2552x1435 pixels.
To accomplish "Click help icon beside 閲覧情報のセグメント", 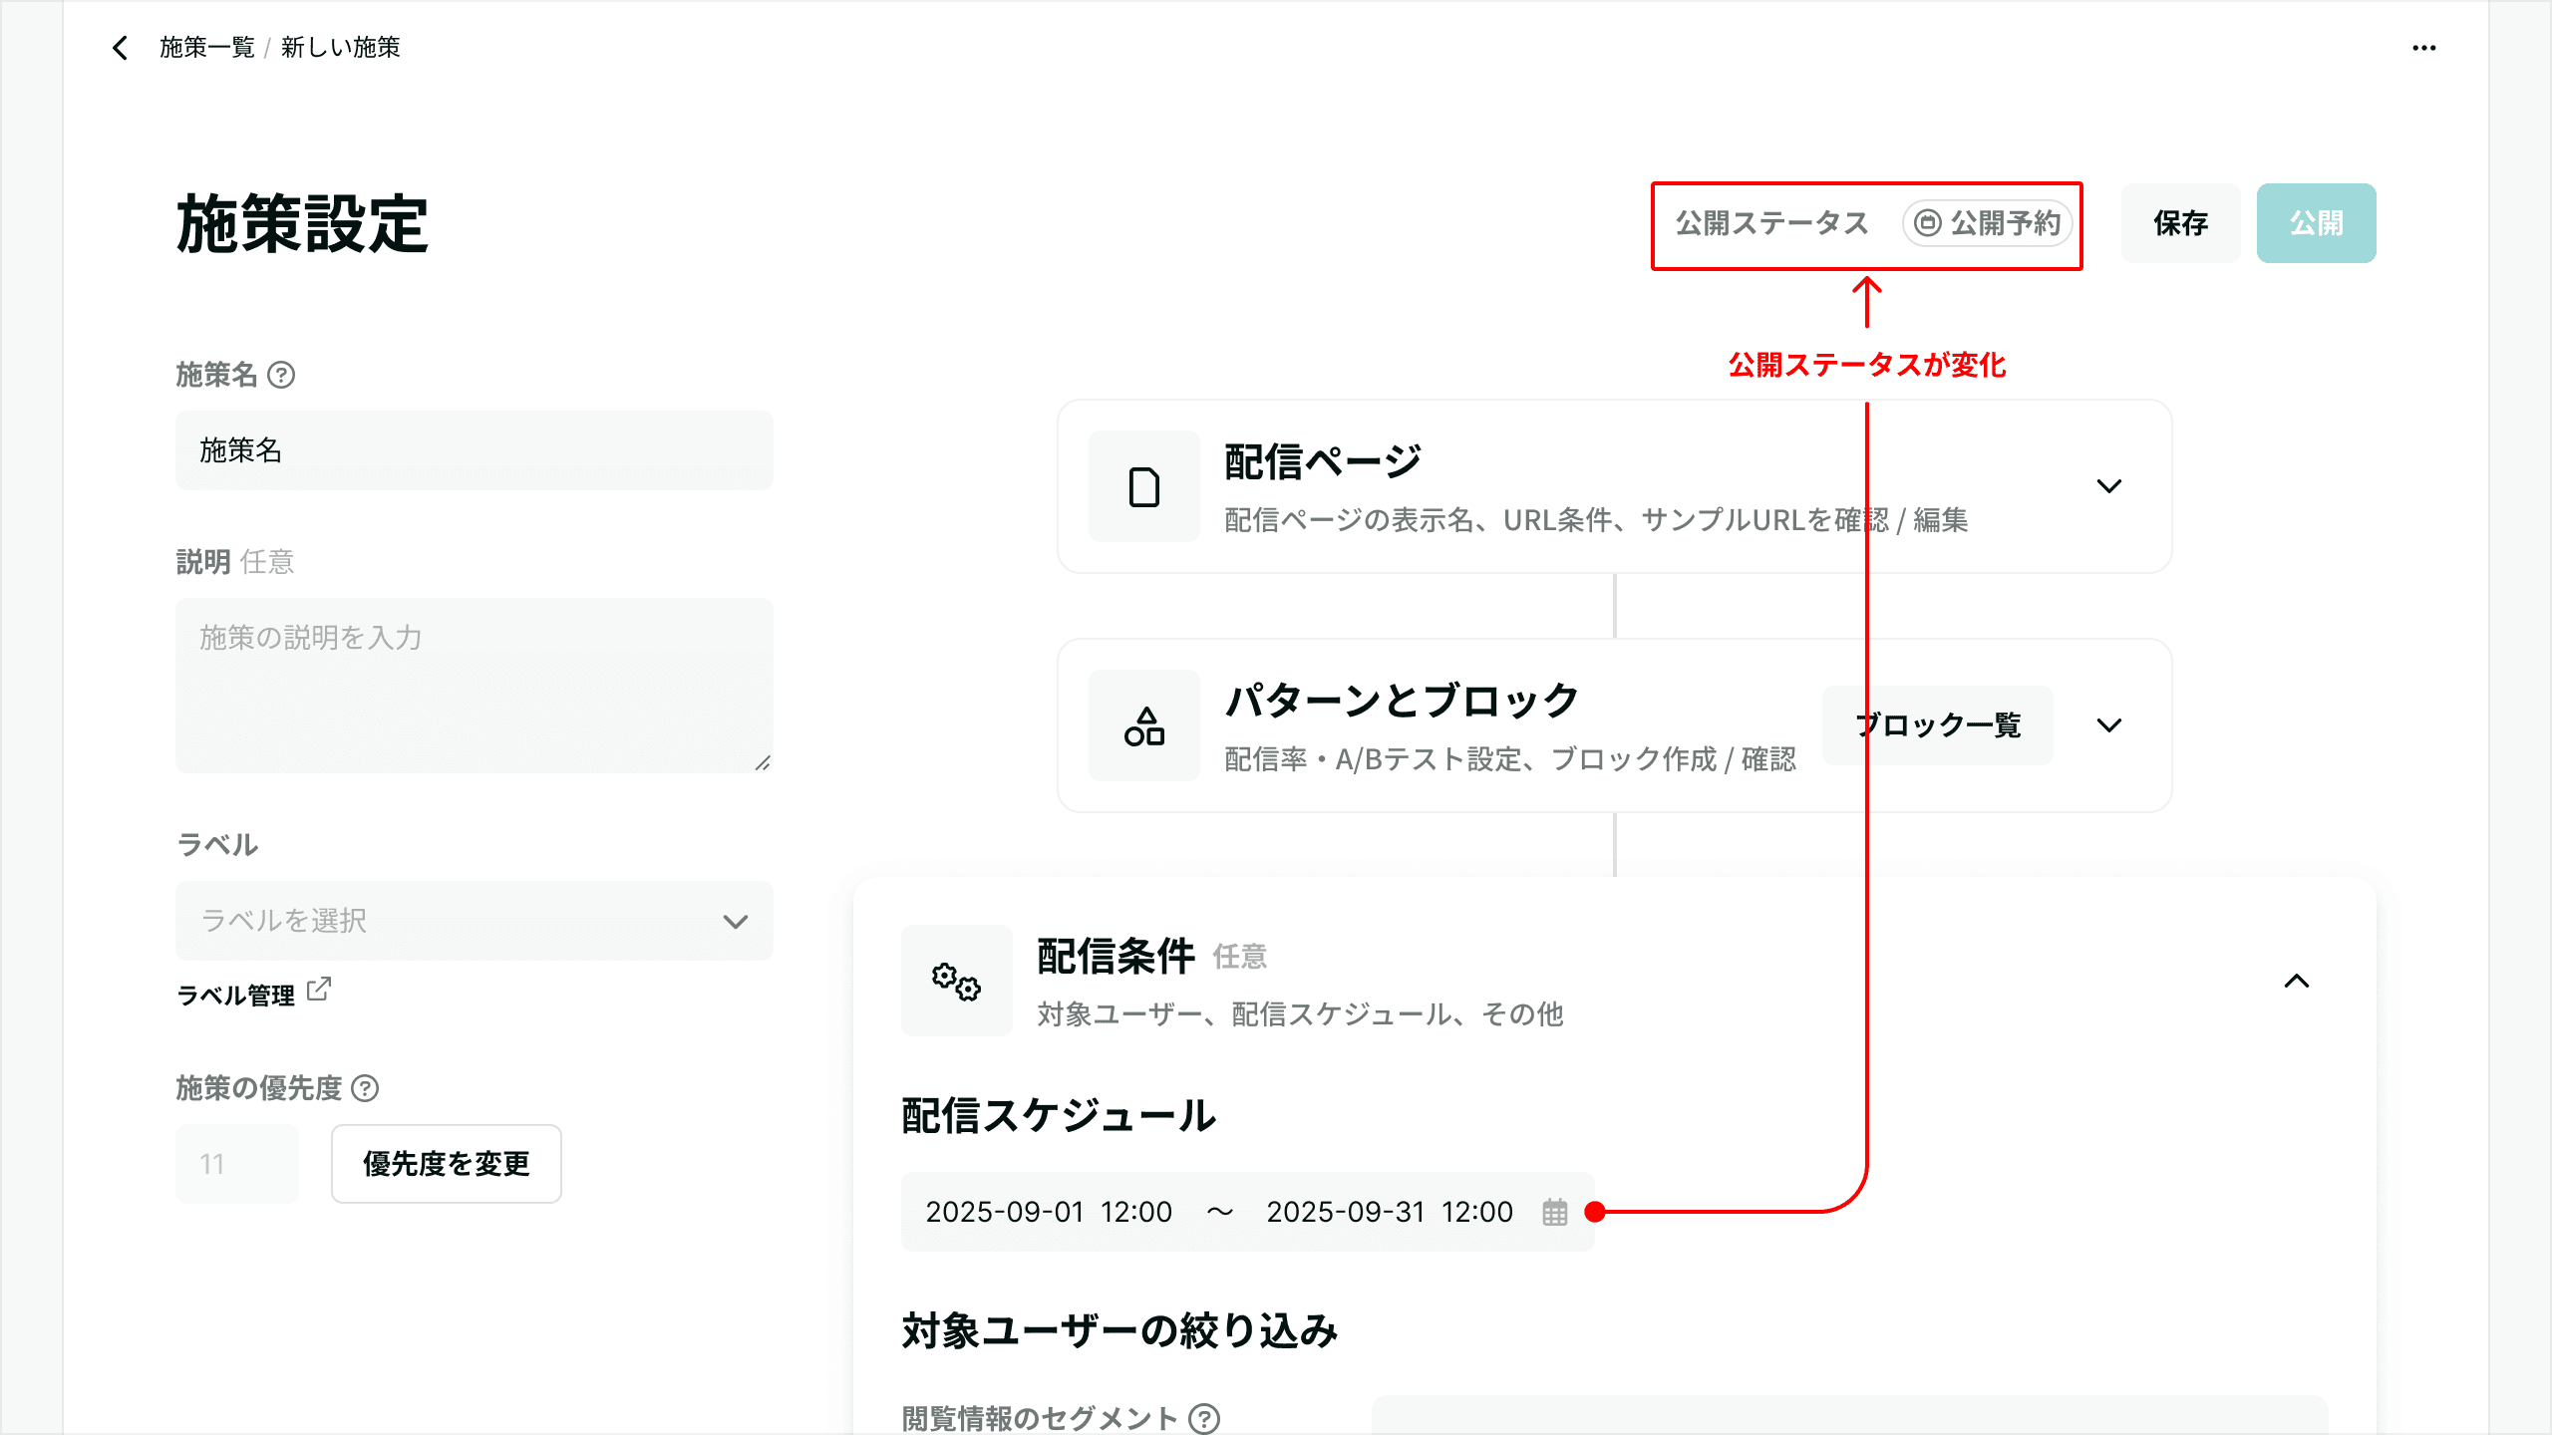I will [1205, 1418].
